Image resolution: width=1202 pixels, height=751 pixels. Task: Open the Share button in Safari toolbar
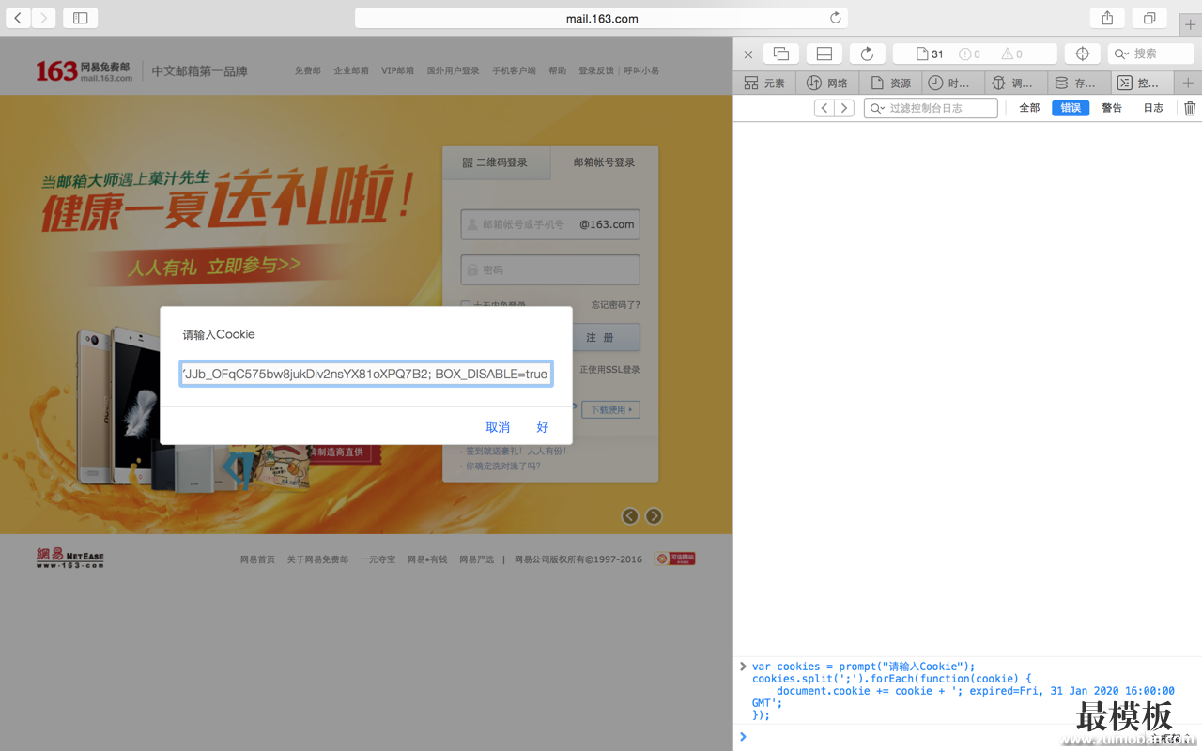pyautogui.click(x=1107, y=18)
